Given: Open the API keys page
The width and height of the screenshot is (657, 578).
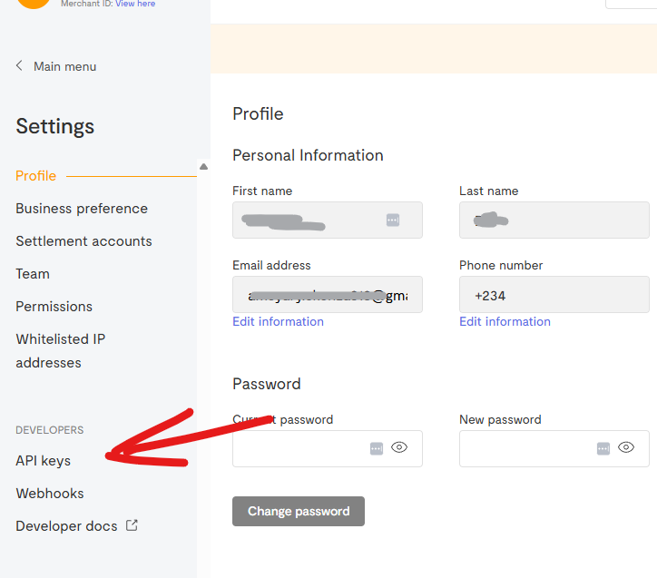Looking at the screenshot, I should (x=43, y=461).
